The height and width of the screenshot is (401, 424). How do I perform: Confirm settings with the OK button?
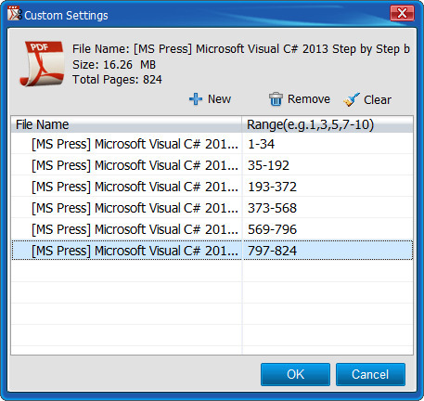coord(295,374)
